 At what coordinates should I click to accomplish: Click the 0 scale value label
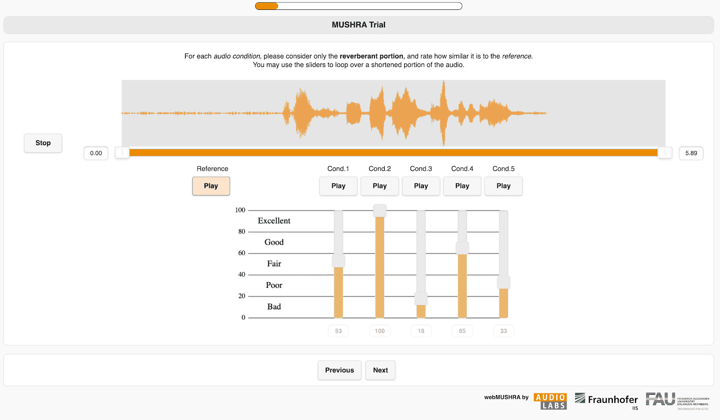pos(243,317)
